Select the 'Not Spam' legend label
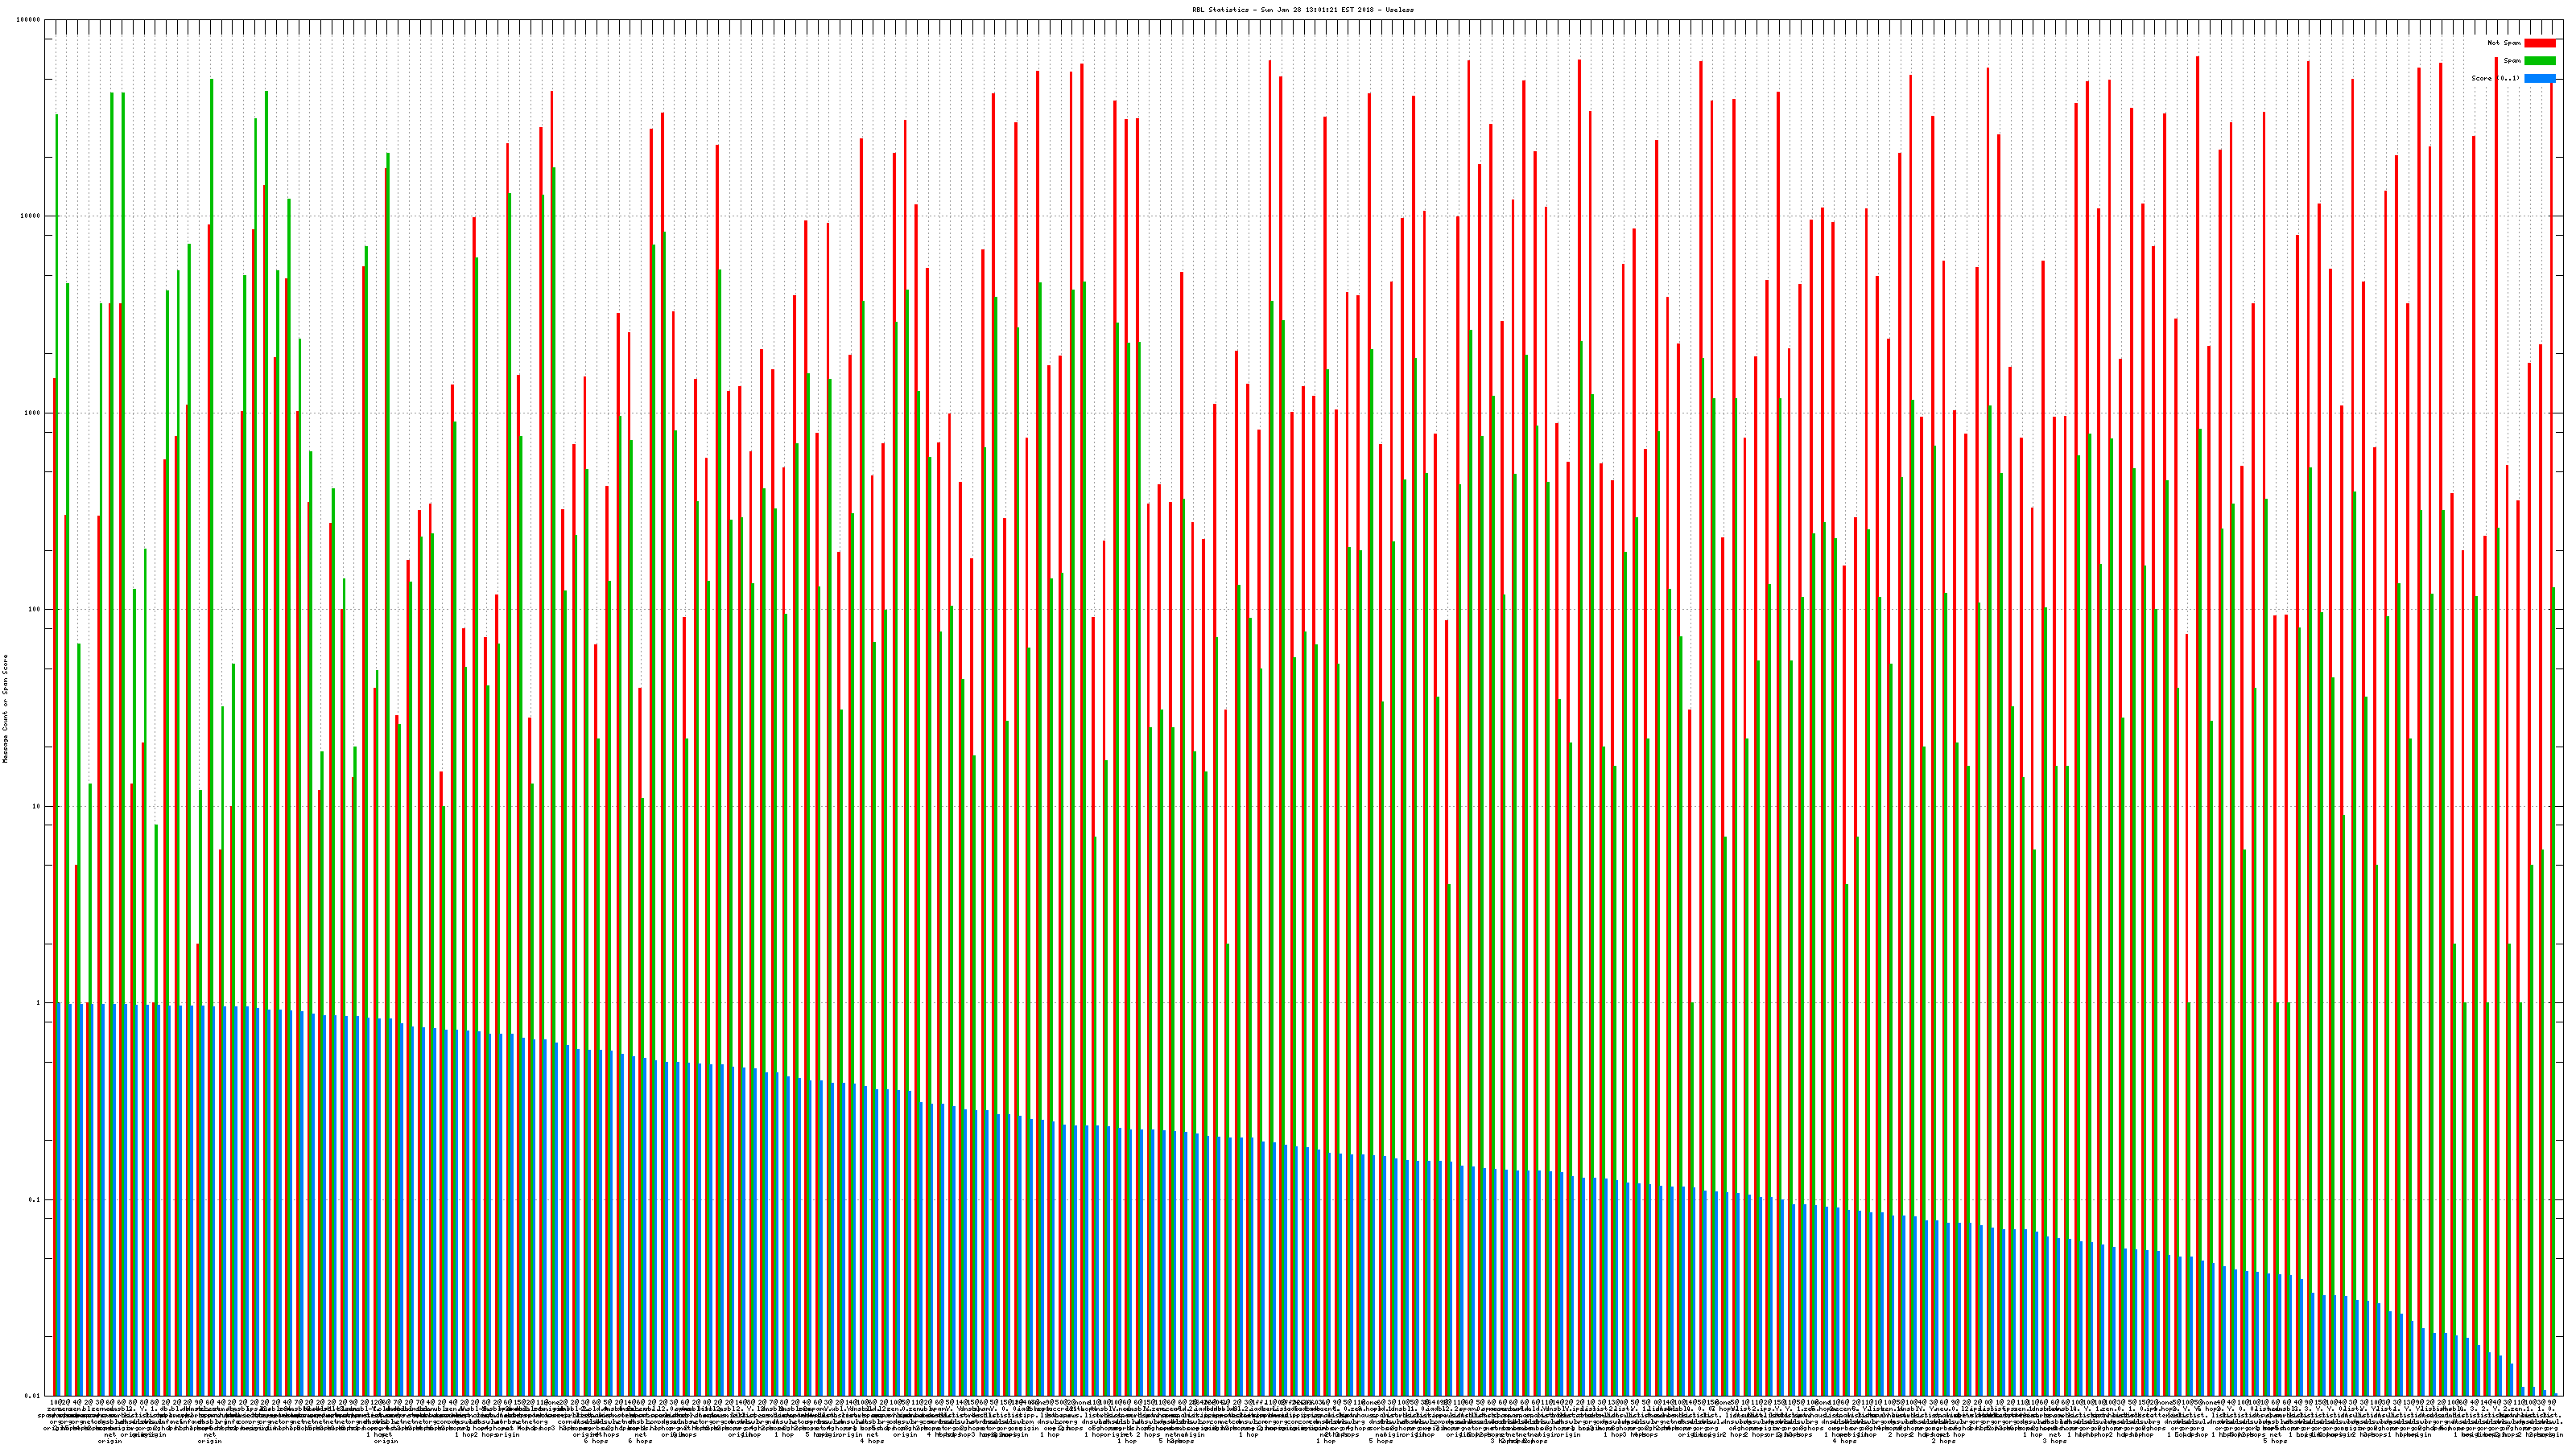This screenshot has width=2576, height=1448. (2504, 43)
